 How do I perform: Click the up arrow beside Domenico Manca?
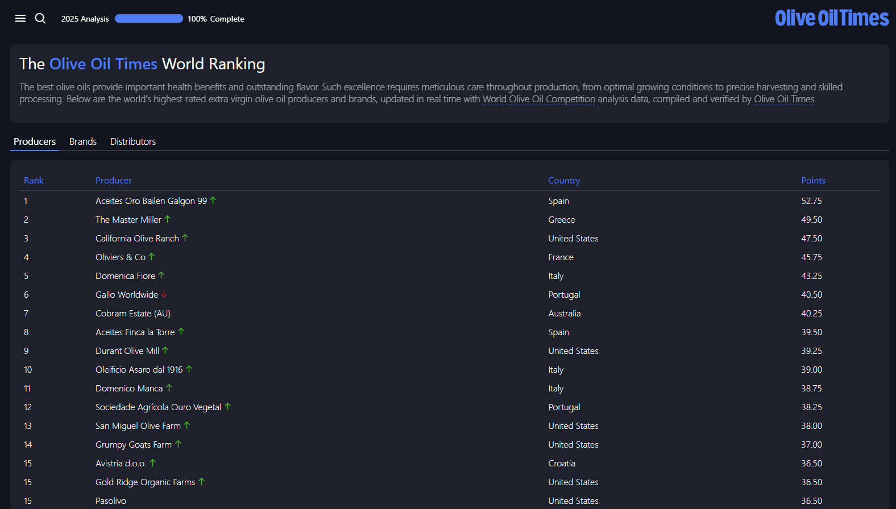[x=169, y=388]
